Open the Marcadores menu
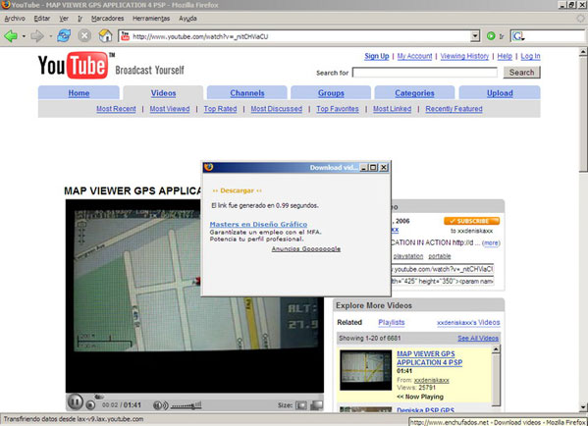The width and height of the screenshot is (588, 426). click(107, 19)
